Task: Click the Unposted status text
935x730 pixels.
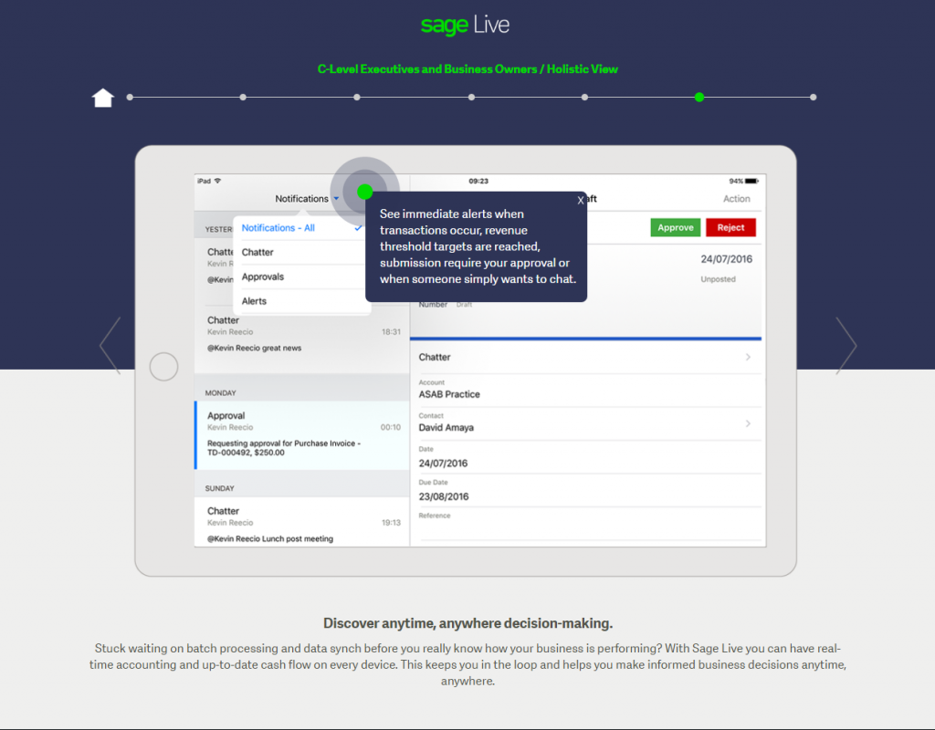Action: coord(718,279)
